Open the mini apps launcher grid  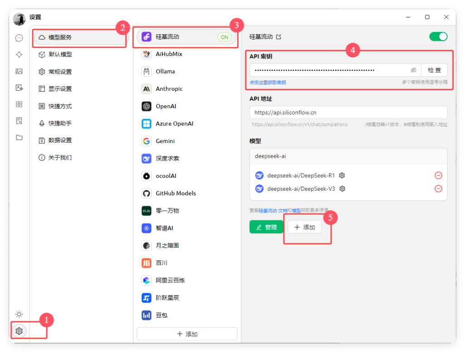(19, 104)
